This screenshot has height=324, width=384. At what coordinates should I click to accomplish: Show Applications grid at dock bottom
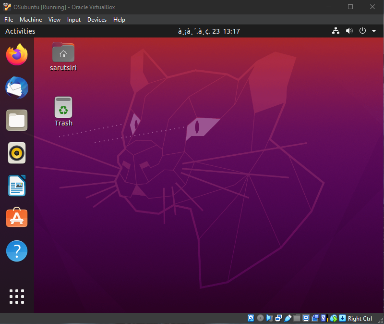tap(17, 296)
